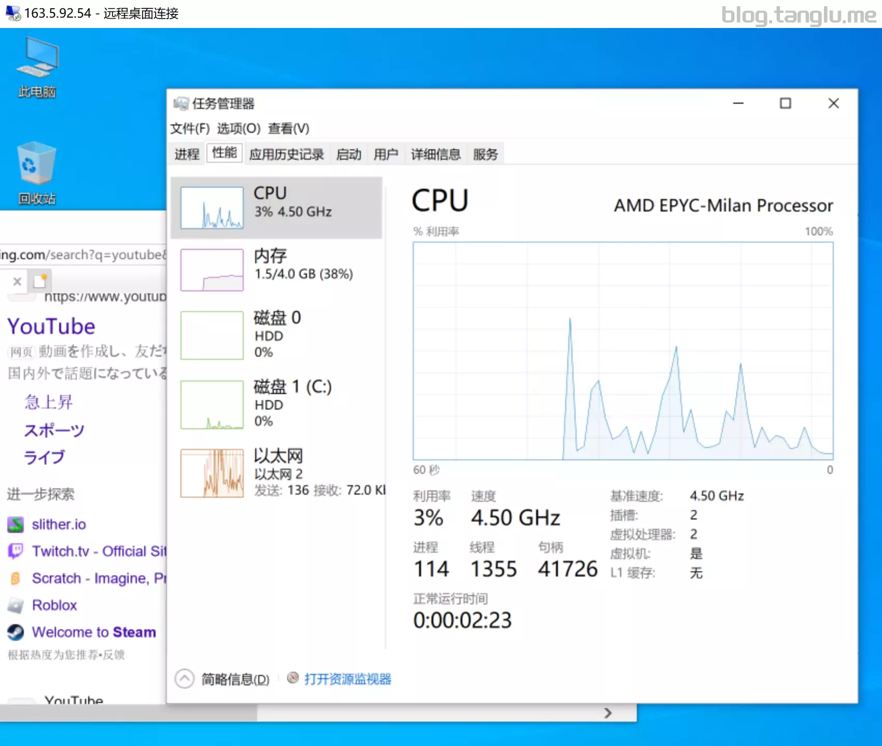
Task: Open the Roblox link
Action: (x=54, y=605)
